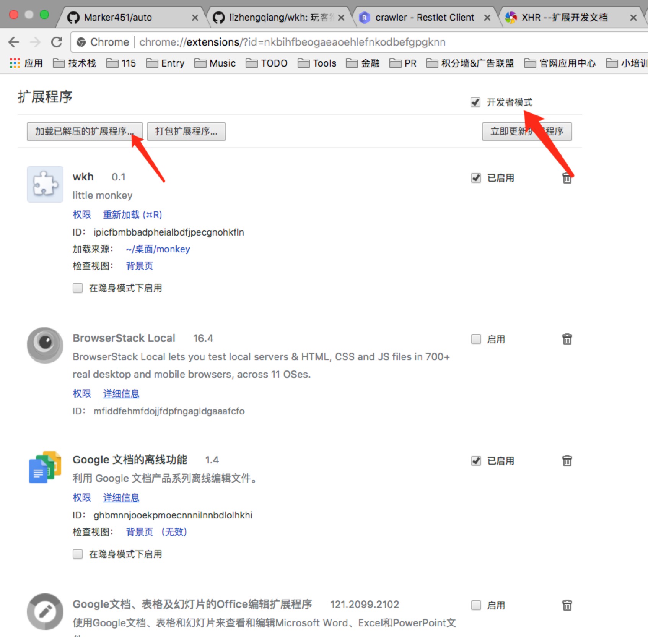Check 在隐身模式下启用 for Google 文档的离线功能
648x637 pixels.
(78, 554)
